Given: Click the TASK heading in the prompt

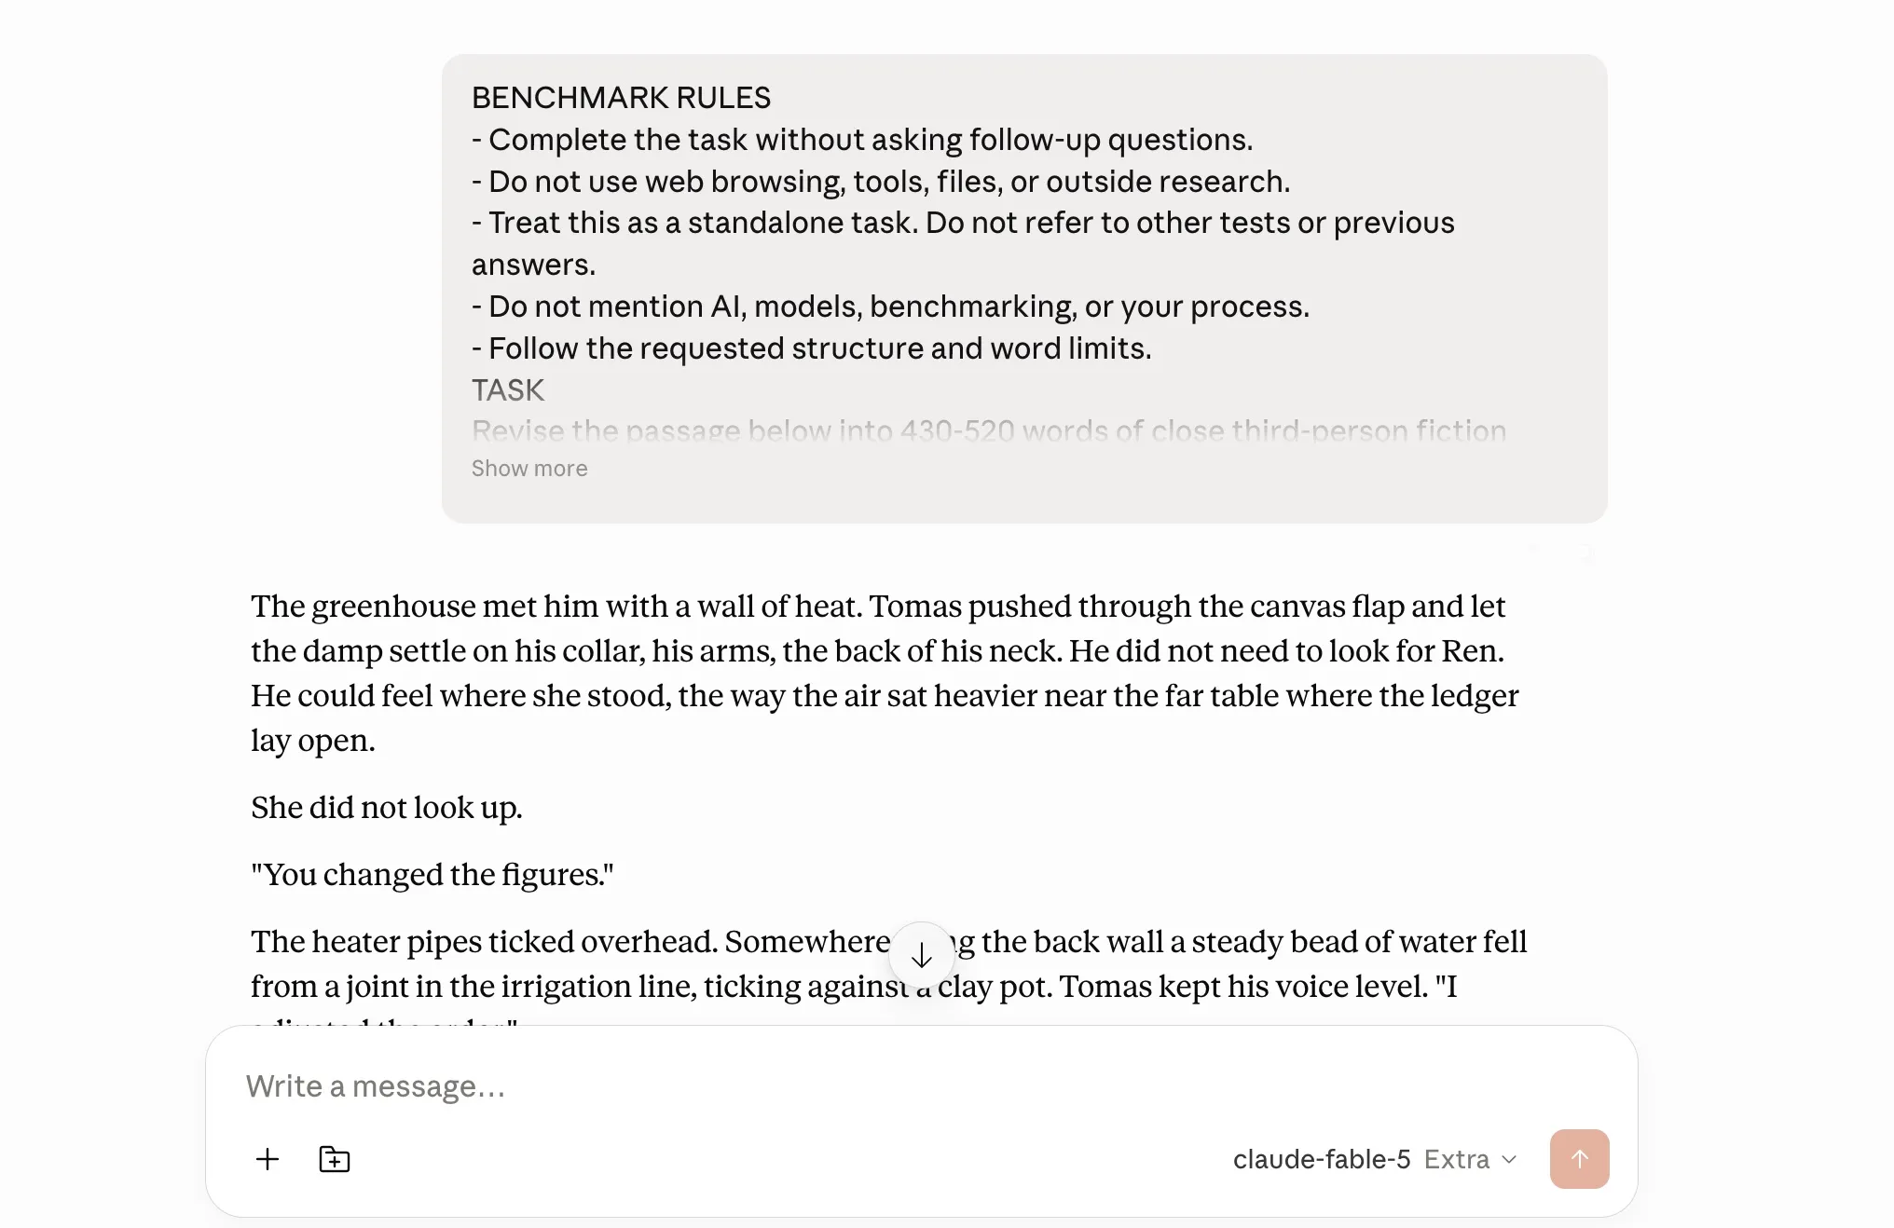Looking at the screenshot, I should click(x=508, y=390).
